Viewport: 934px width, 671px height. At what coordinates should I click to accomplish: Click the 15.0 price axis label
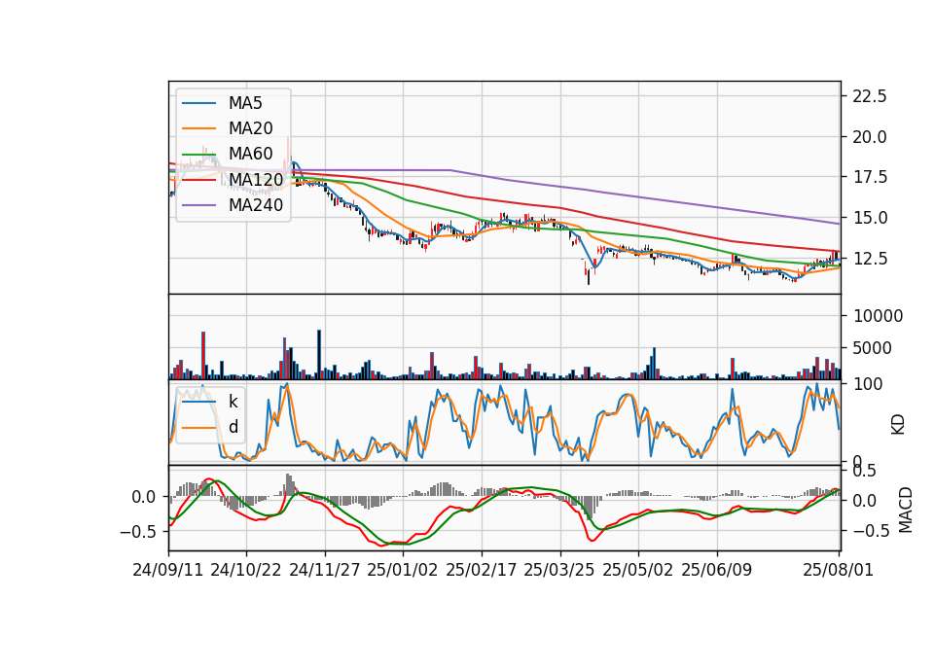870,218
